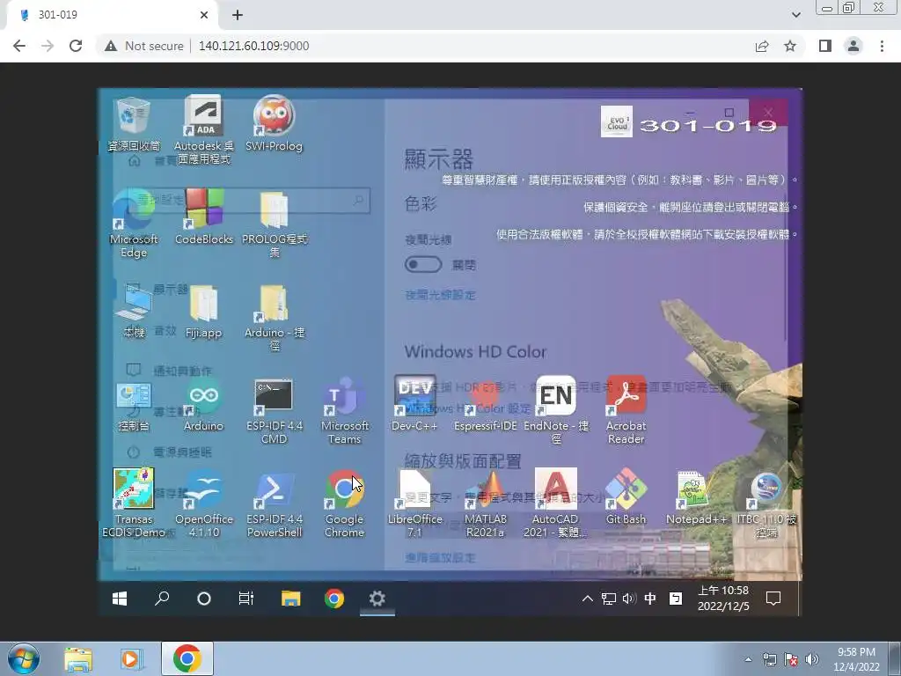Select the CodeBlocks desktop icon

pos(204,217)
